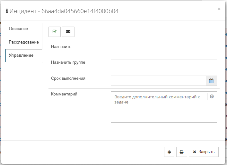This screenshot has width=227, height=165.
Task: Switch to the Описание tab
Action: (x=18, y=29)
